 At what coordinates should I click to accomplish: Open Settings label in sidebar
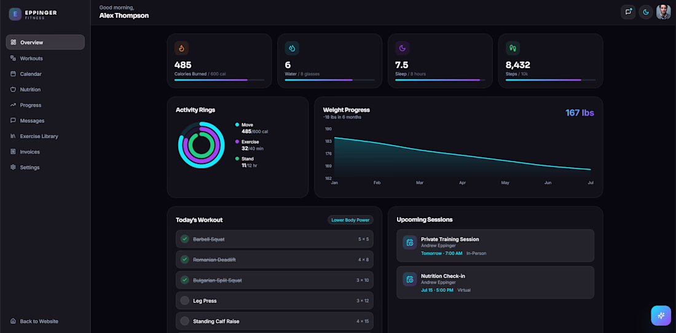29,167
